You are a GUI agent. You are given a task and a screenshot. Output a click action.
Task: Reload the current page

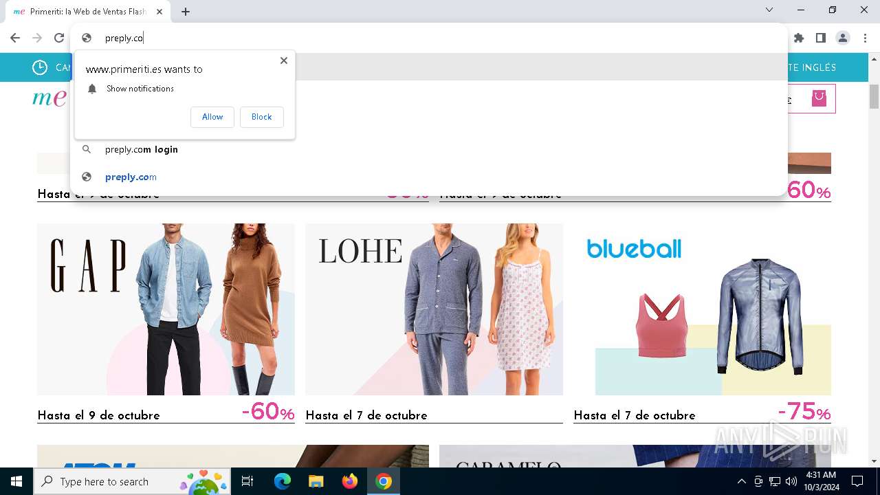click(x=59, y=38)
